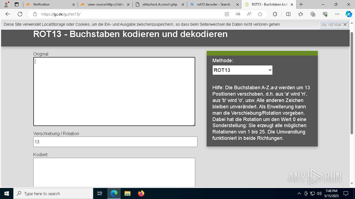
Task: Expand the Methode ROT13 dropdown
Action: tap(242, 70)
